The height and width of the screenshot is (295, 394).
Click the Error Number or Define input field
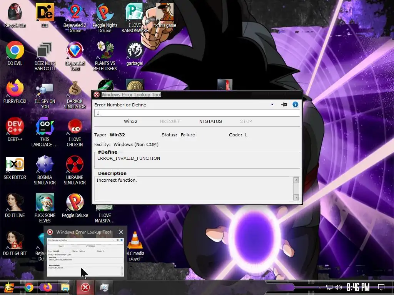(x=197, y=113)
